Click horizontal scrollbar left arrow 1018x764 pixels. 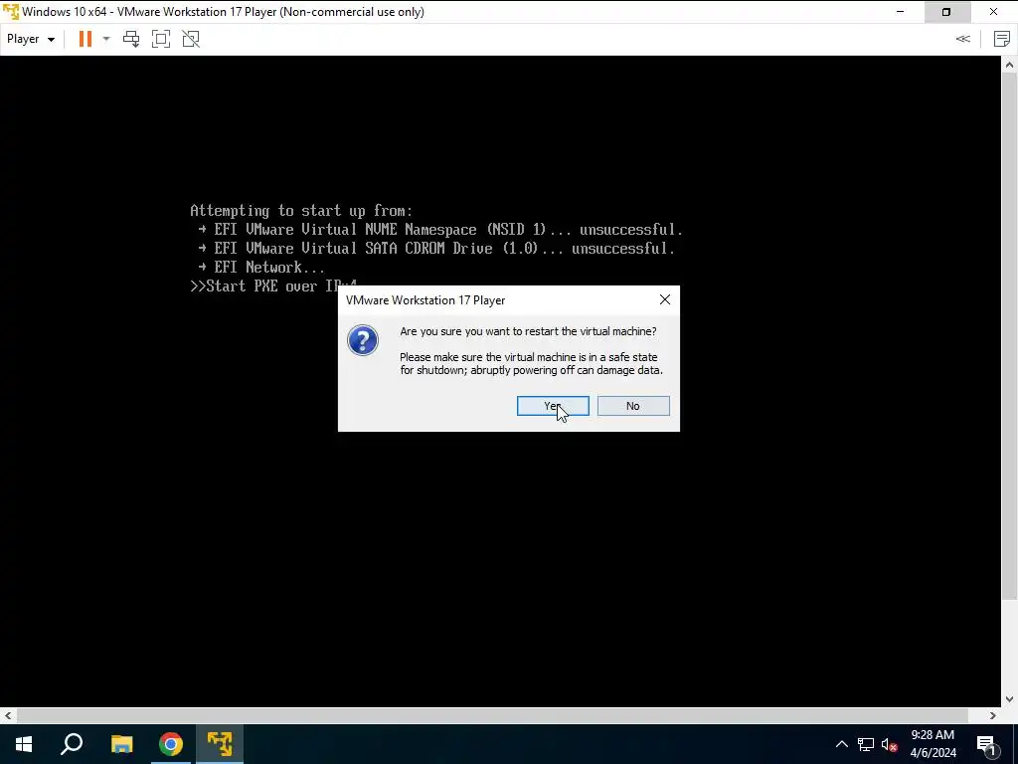(8, 715)
